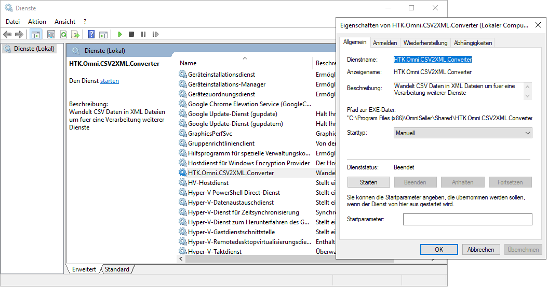The height and width of the screenshot is (287, 548).
Task: Open the Properties toolbar icon
Action: coord(51,34)
